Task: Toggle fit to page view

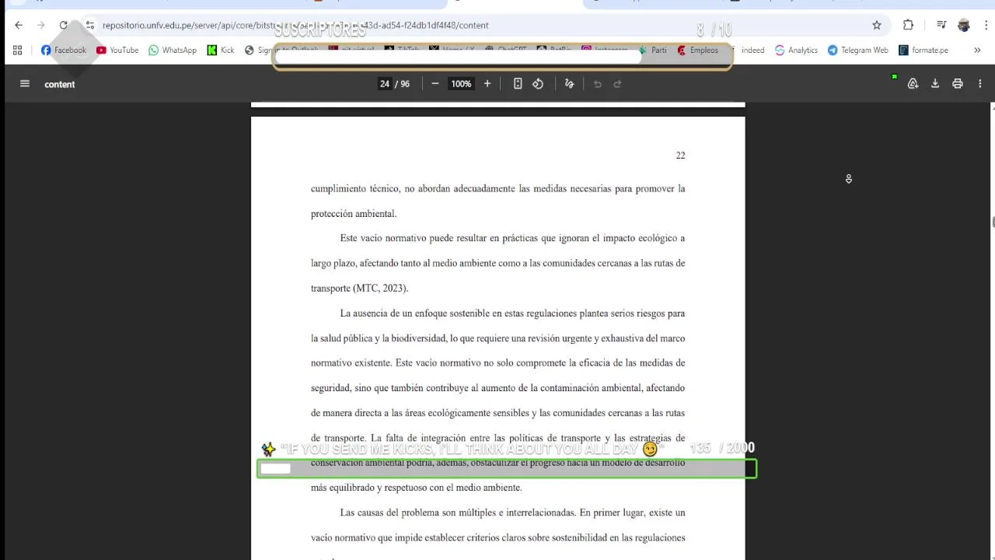Action: 518,84
